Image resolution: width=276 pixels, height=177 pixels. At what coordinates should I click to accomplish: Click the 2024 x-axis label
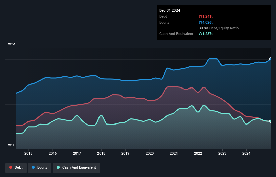click(246, 153)
